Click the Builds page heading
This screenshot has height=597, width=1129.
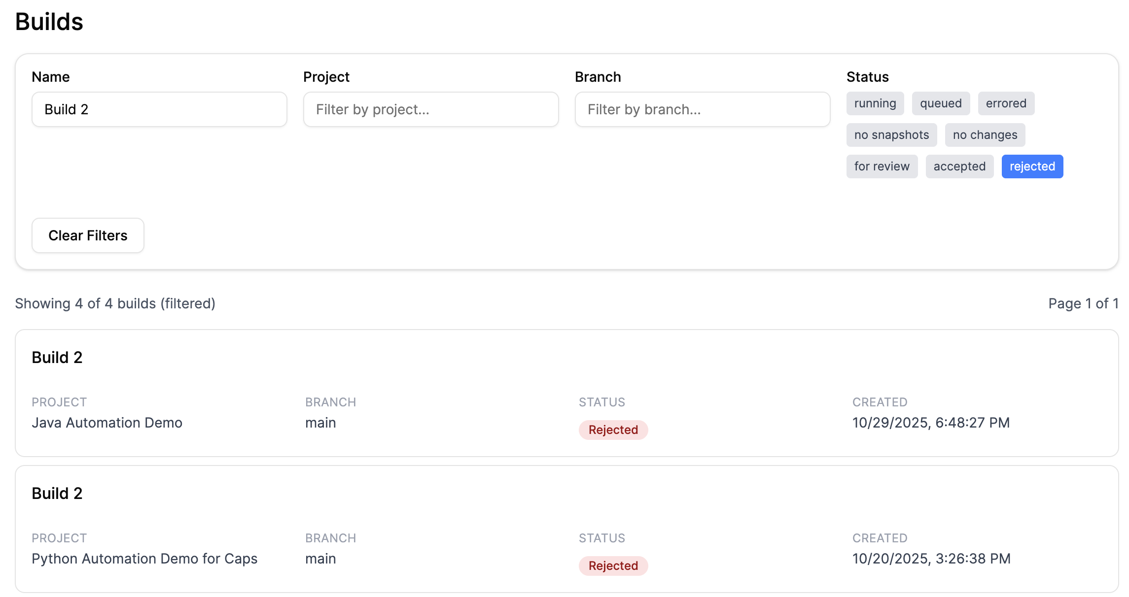[49, 22]
